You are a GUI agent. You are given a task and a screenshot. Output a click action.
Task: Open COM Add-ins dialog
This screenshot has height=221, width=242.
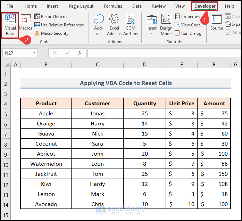pos(131,24)
